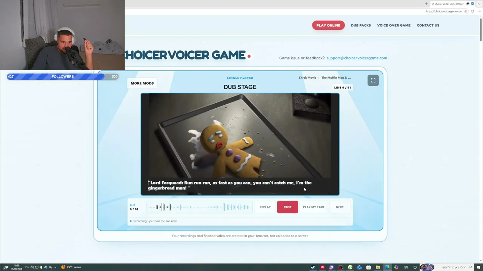Viewport: 483px width, 271px height.
Task: Click the Play Online button
Action: (x=328, y=25)
